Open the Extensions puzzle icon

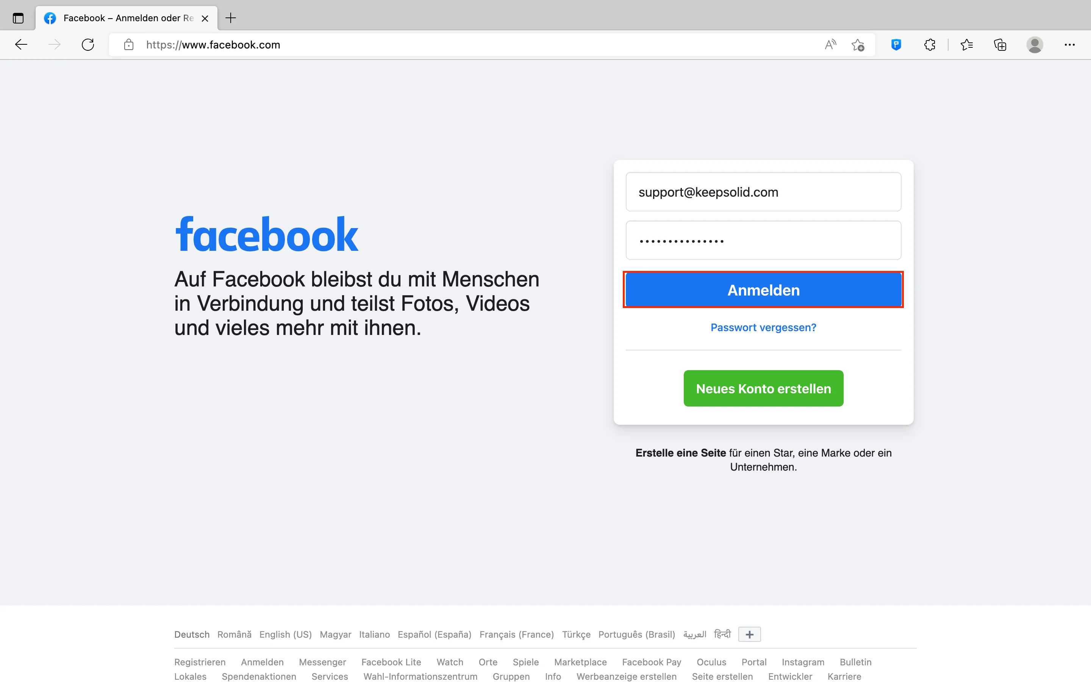pyautogui.click(x=930, y=45)
